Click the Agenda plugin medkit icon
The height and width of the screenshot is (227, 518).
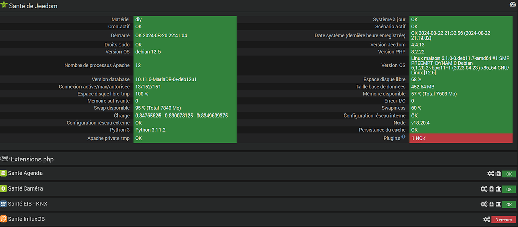(x=498, y=174)
